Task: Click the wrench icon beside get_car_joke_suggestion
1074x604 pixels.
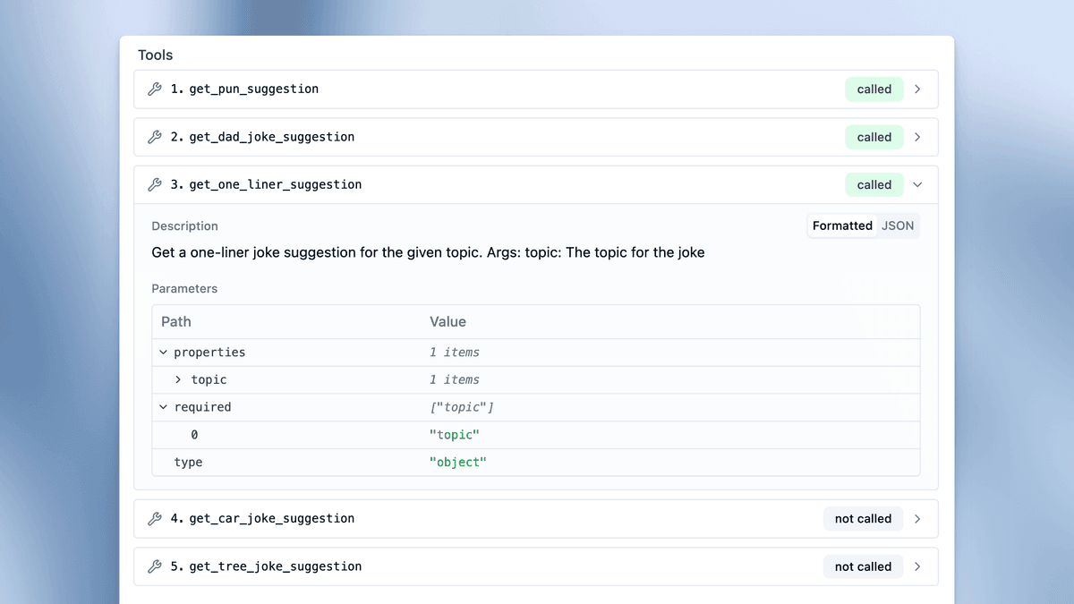Action: point(154,519)
